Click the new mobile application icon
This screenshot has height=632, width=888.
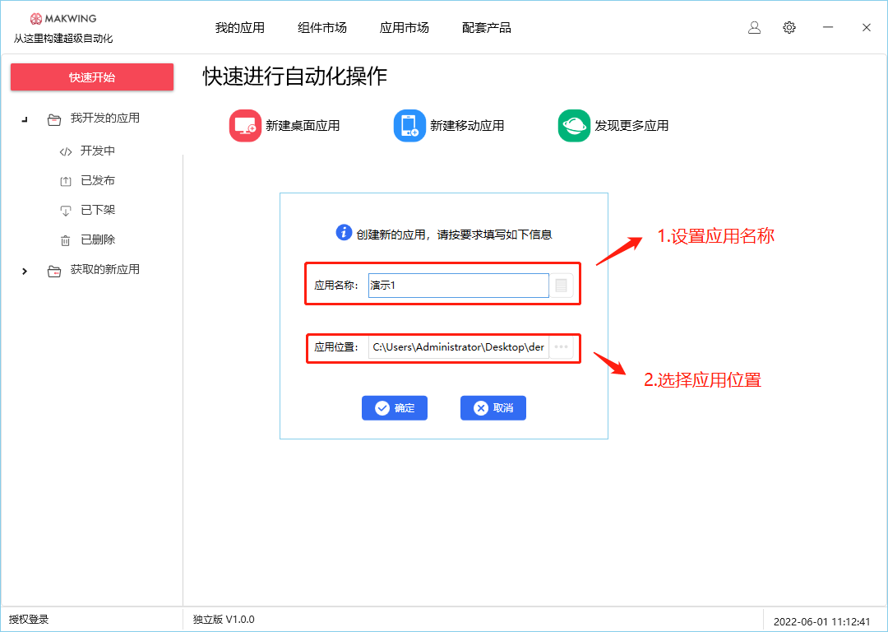pyautogui.click(x=409, y=126)
